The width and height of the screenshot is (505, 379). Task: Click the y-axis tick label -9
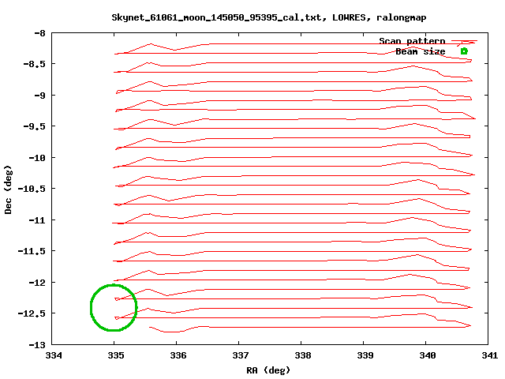click(39, 96)
